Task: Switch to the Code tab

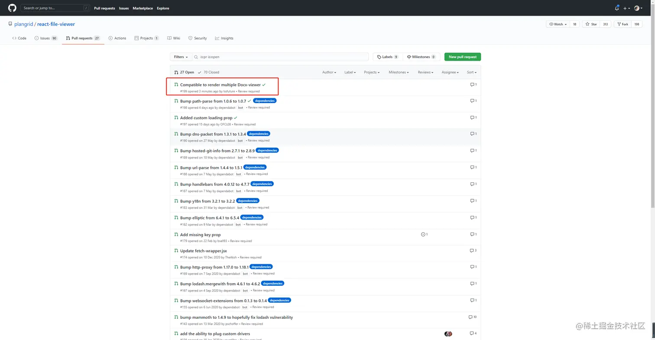Action: pos(19,38)
